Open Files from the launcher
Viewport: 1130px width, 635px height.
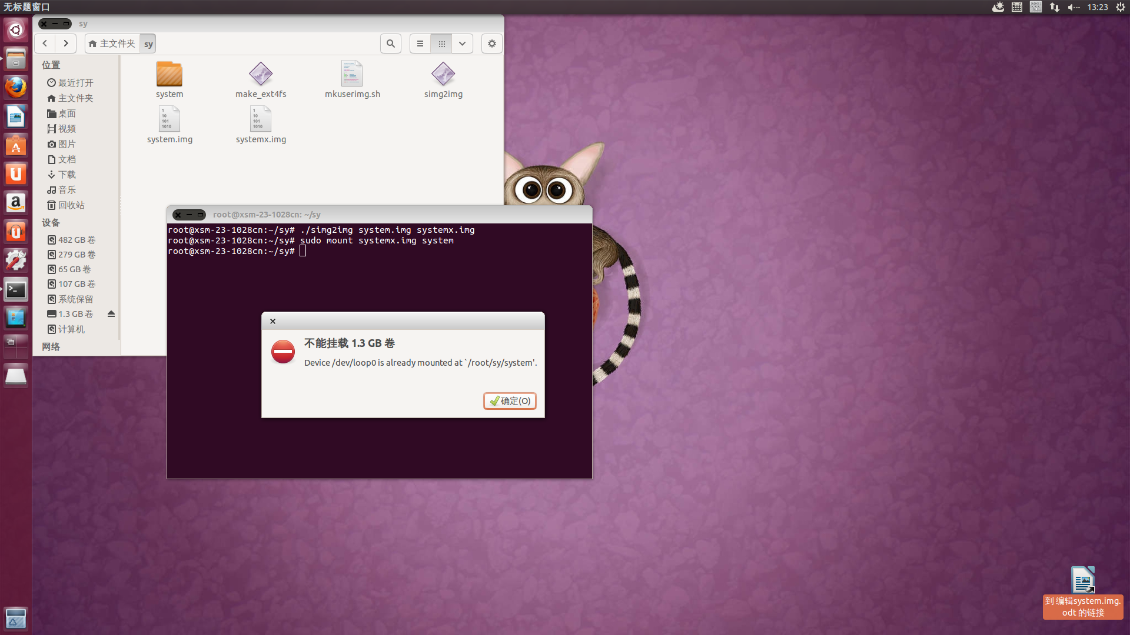coord(16,59)
